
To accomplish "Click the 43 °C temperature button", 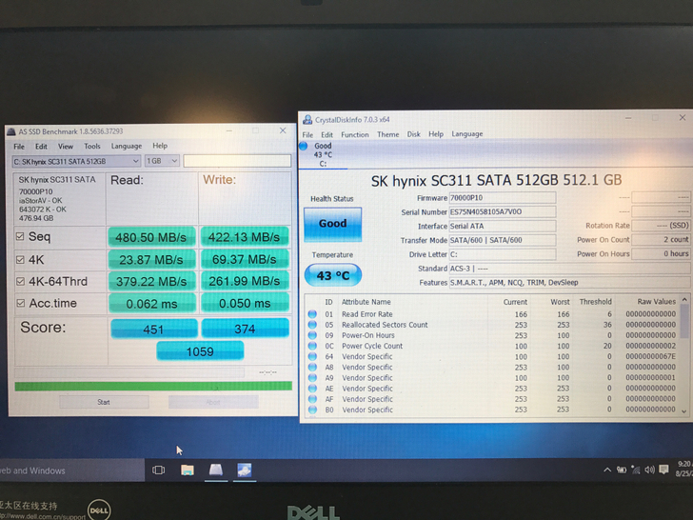I will 333,275.
